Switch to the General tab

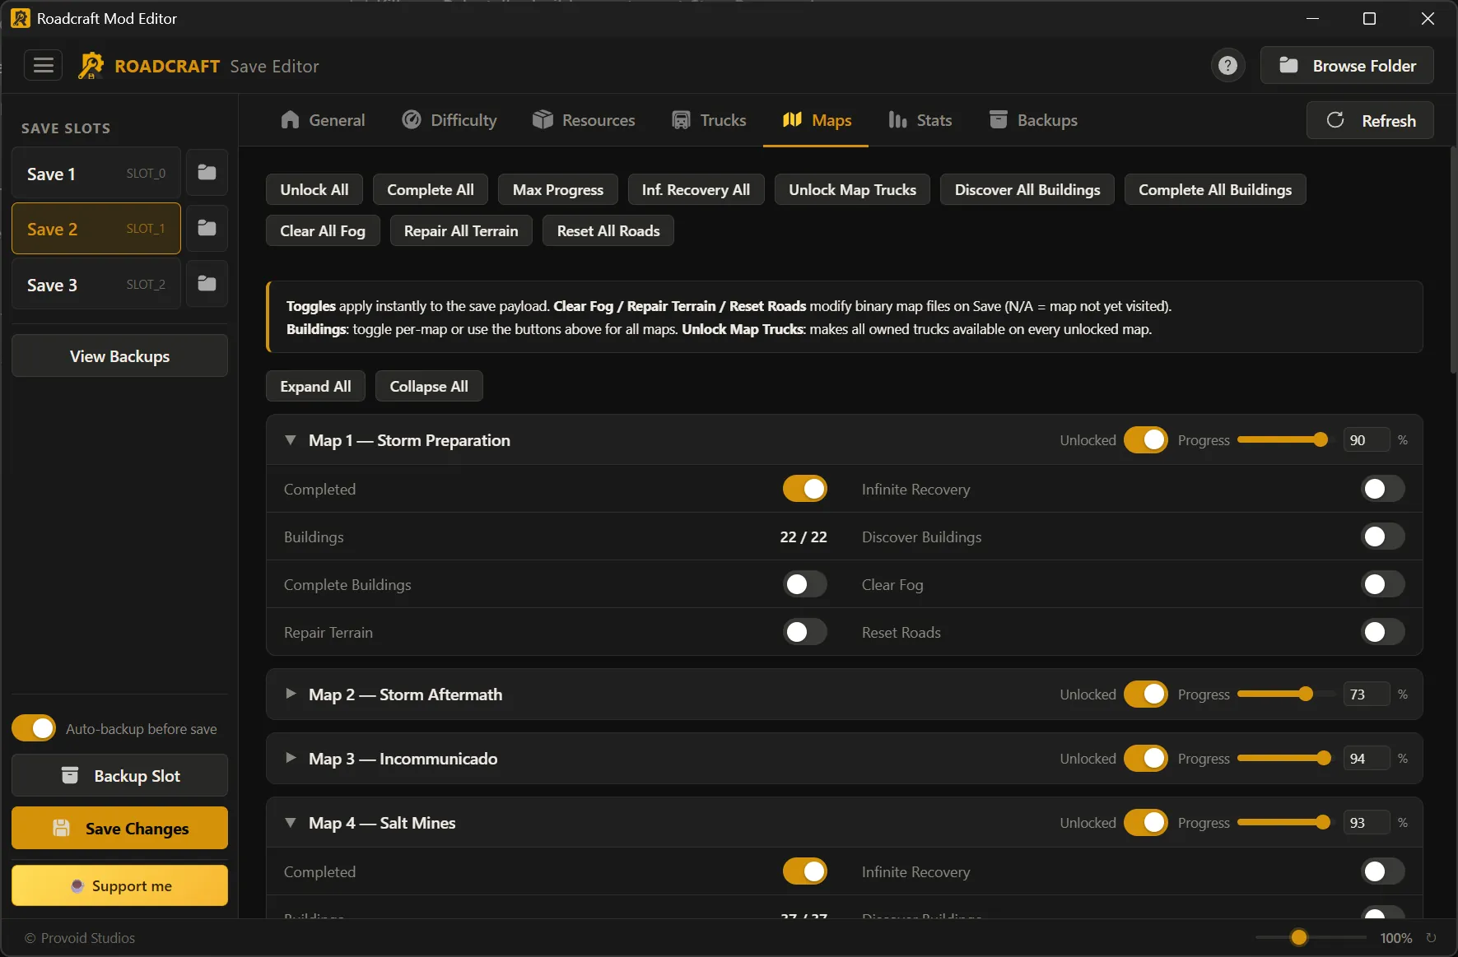(323, 120)
